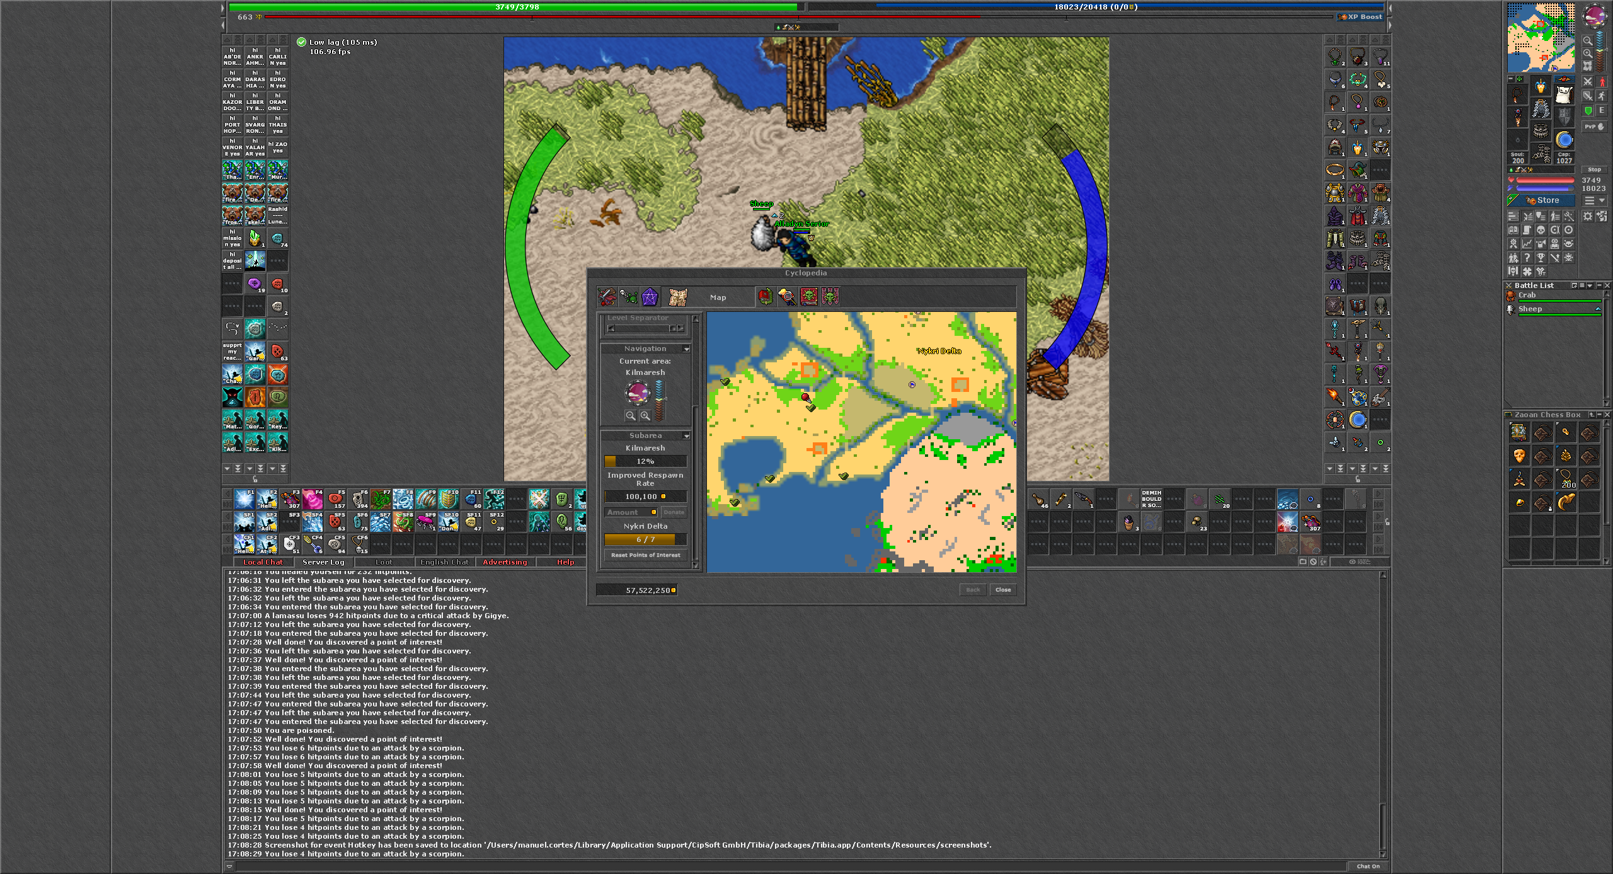The height and width of the screenshot is (874, 1613).
Task: Open the Bosstiary red skull book tab
Action: pyautogui.click(x=808, y=296)
